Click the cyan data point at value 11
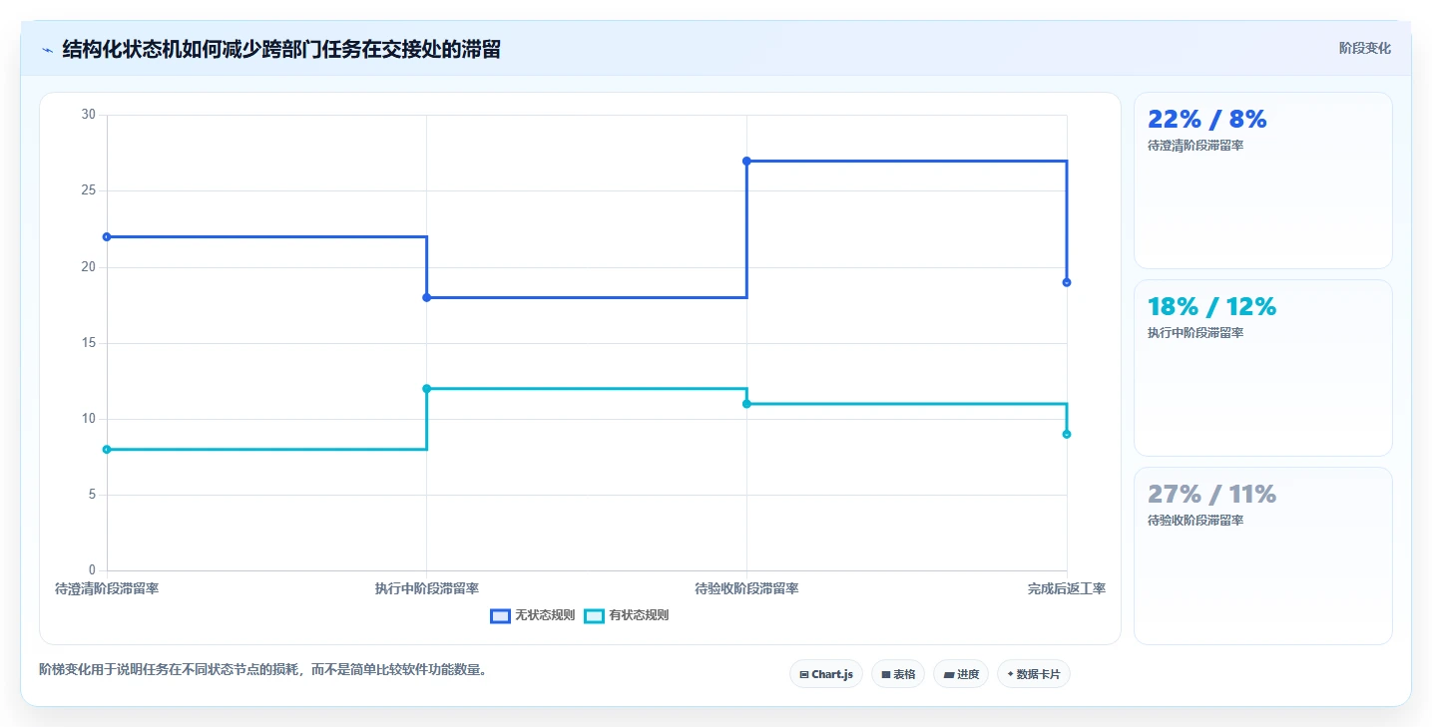Image resolution: width=1432 pixels, height=727 pixels. click(746, 404)
